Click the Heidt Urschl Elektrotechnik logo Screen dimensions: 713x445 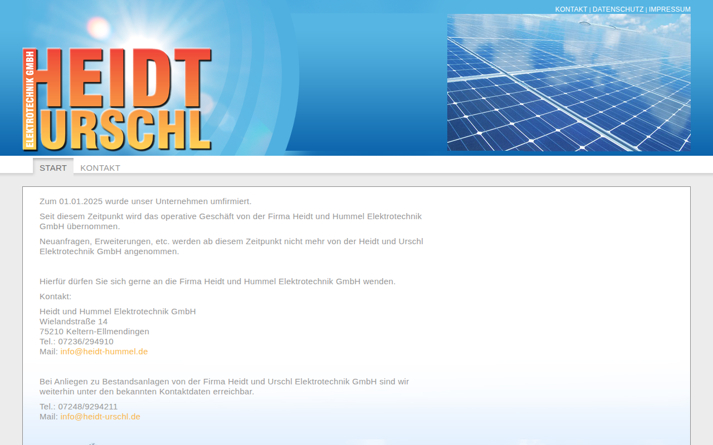point(117,100)
